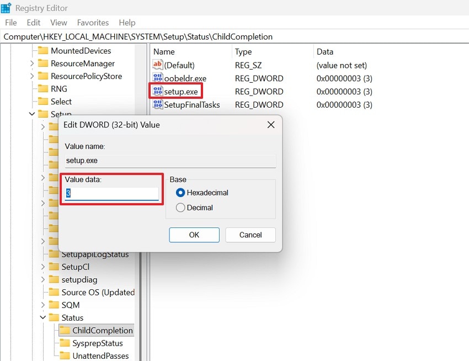Click the SysprepStatus folder icon
Image resolution: width=469 pixels, height=361 pixels.
tap(65, 343)
